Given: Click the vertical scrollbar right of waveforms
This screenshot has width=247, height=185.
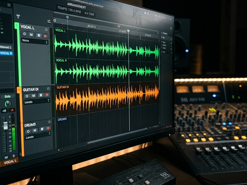Looking at the screenshot, I should [x=159, y=70].
